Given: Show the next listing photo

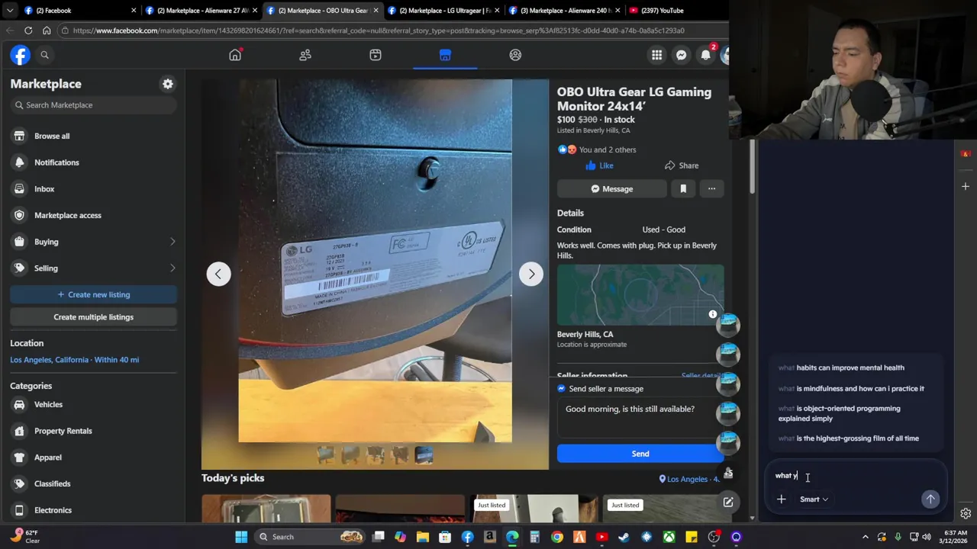Looking at the screenshot, I should [531, 274].
